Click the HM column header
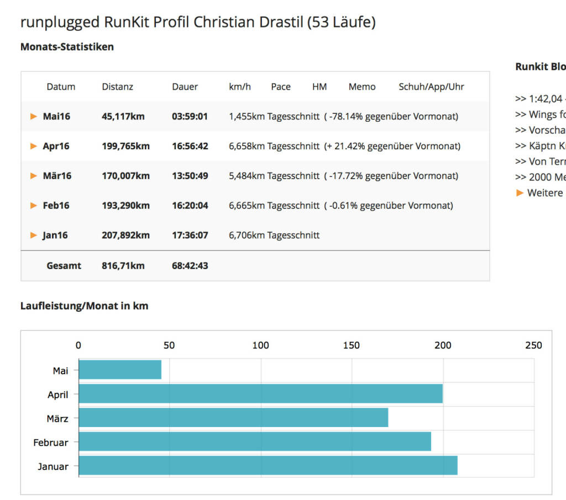Screen dimensions: 566x500 tap(319, 87)
